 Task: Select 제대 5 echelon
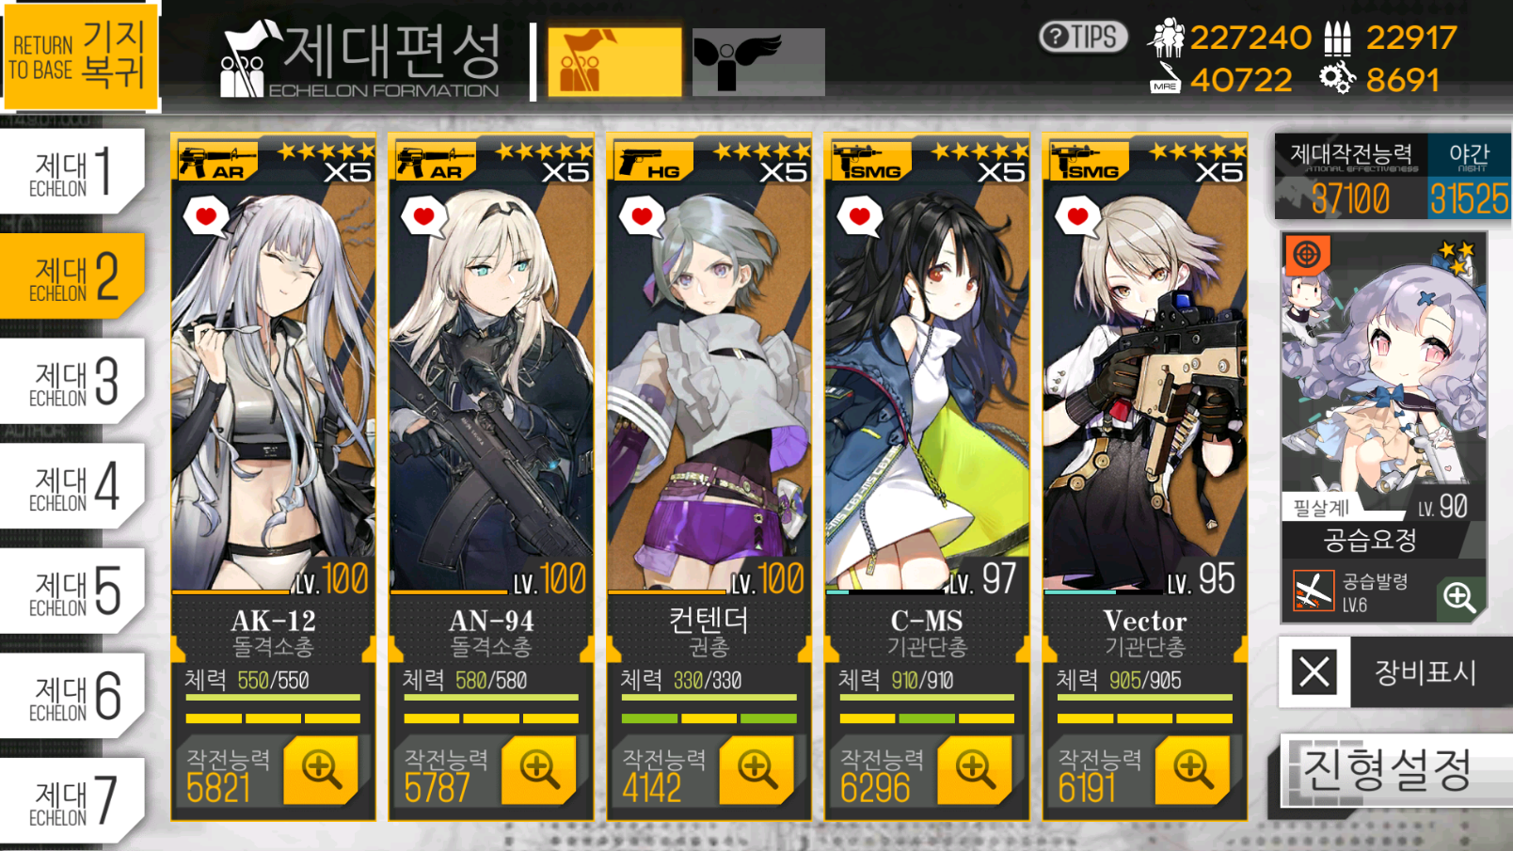point(72,591)
